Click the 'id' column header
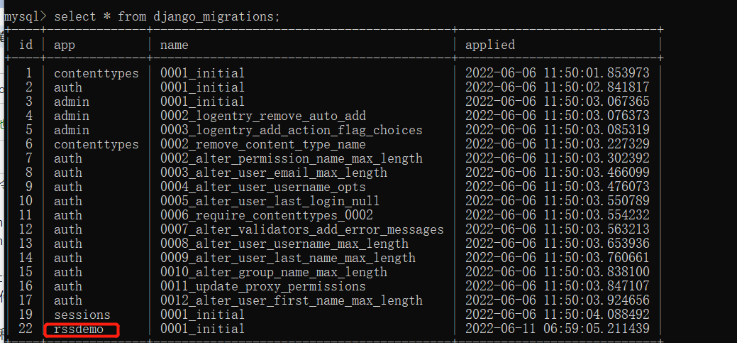 click(x=26, y=45)
